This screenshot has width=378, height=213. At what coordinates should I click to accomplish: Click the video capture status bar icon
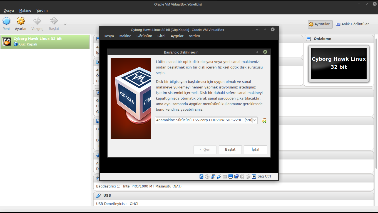click(x=236, y=176)
